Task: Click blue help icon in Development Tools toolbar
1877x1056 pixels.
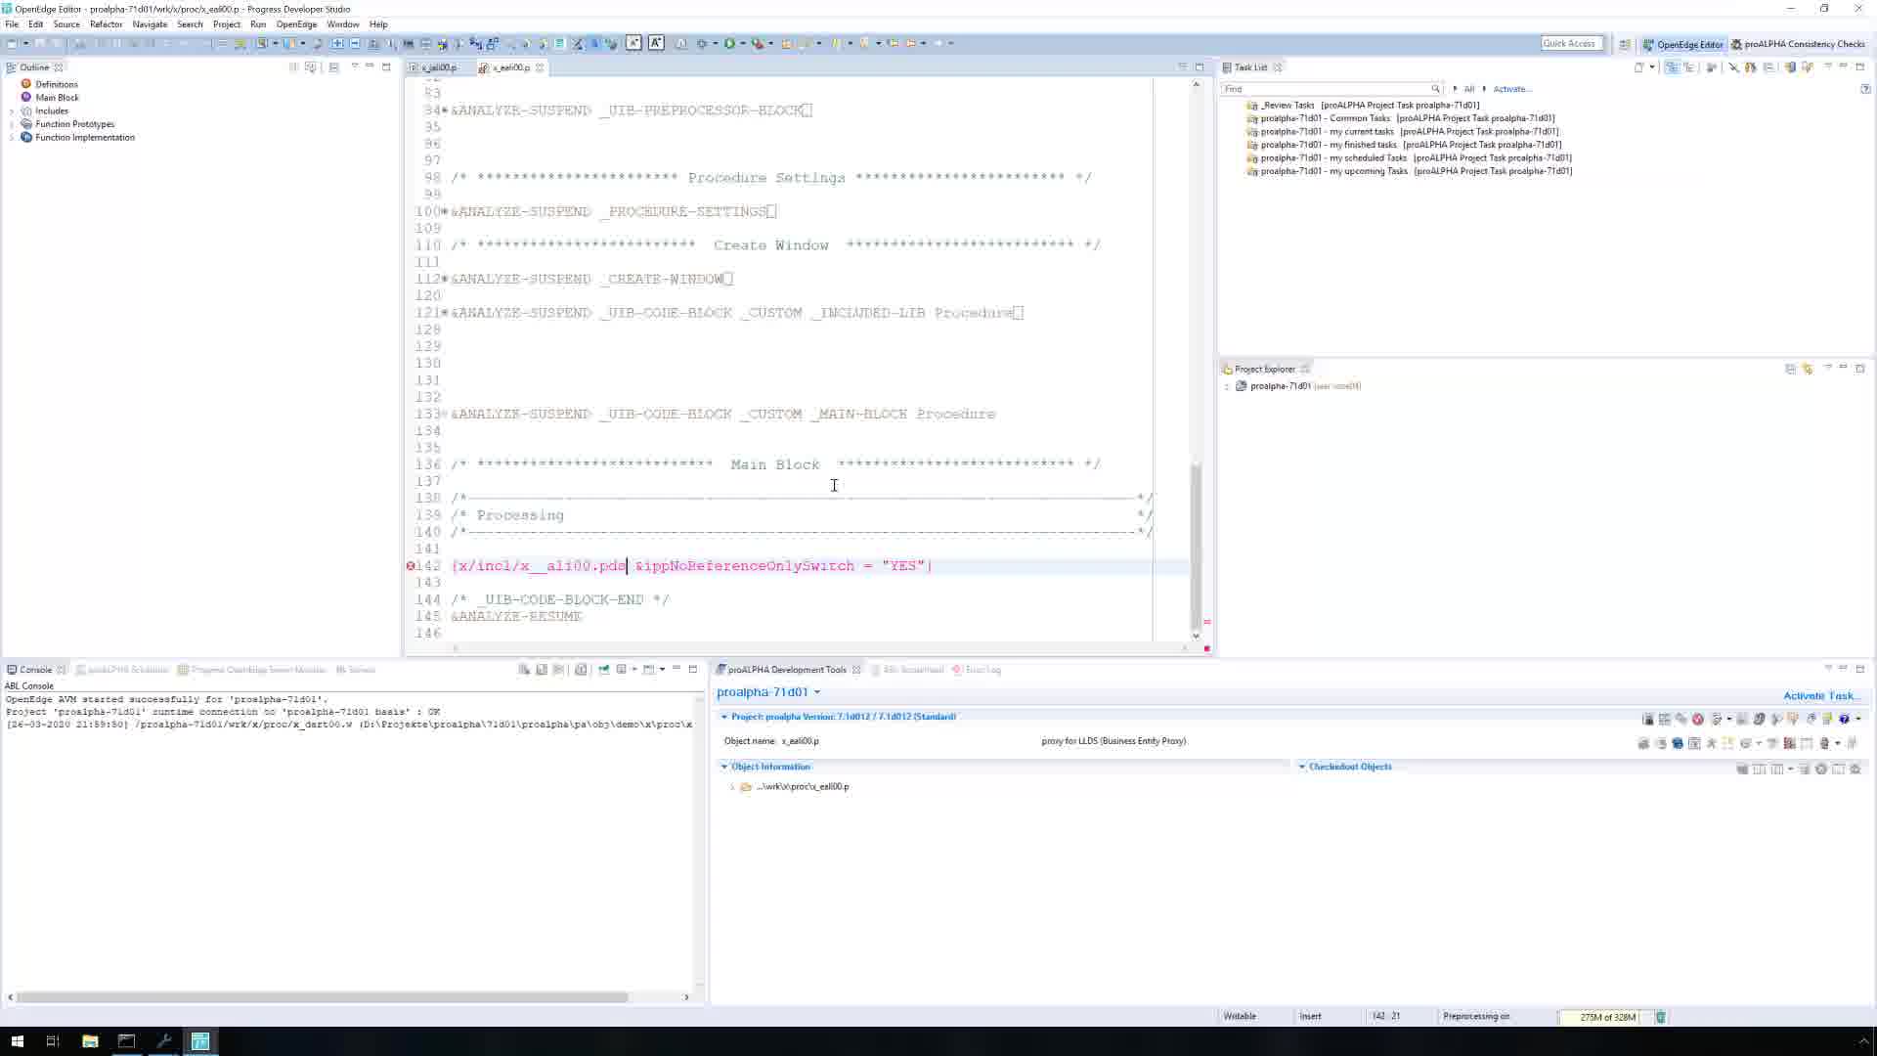Action: click(1845, 719)
